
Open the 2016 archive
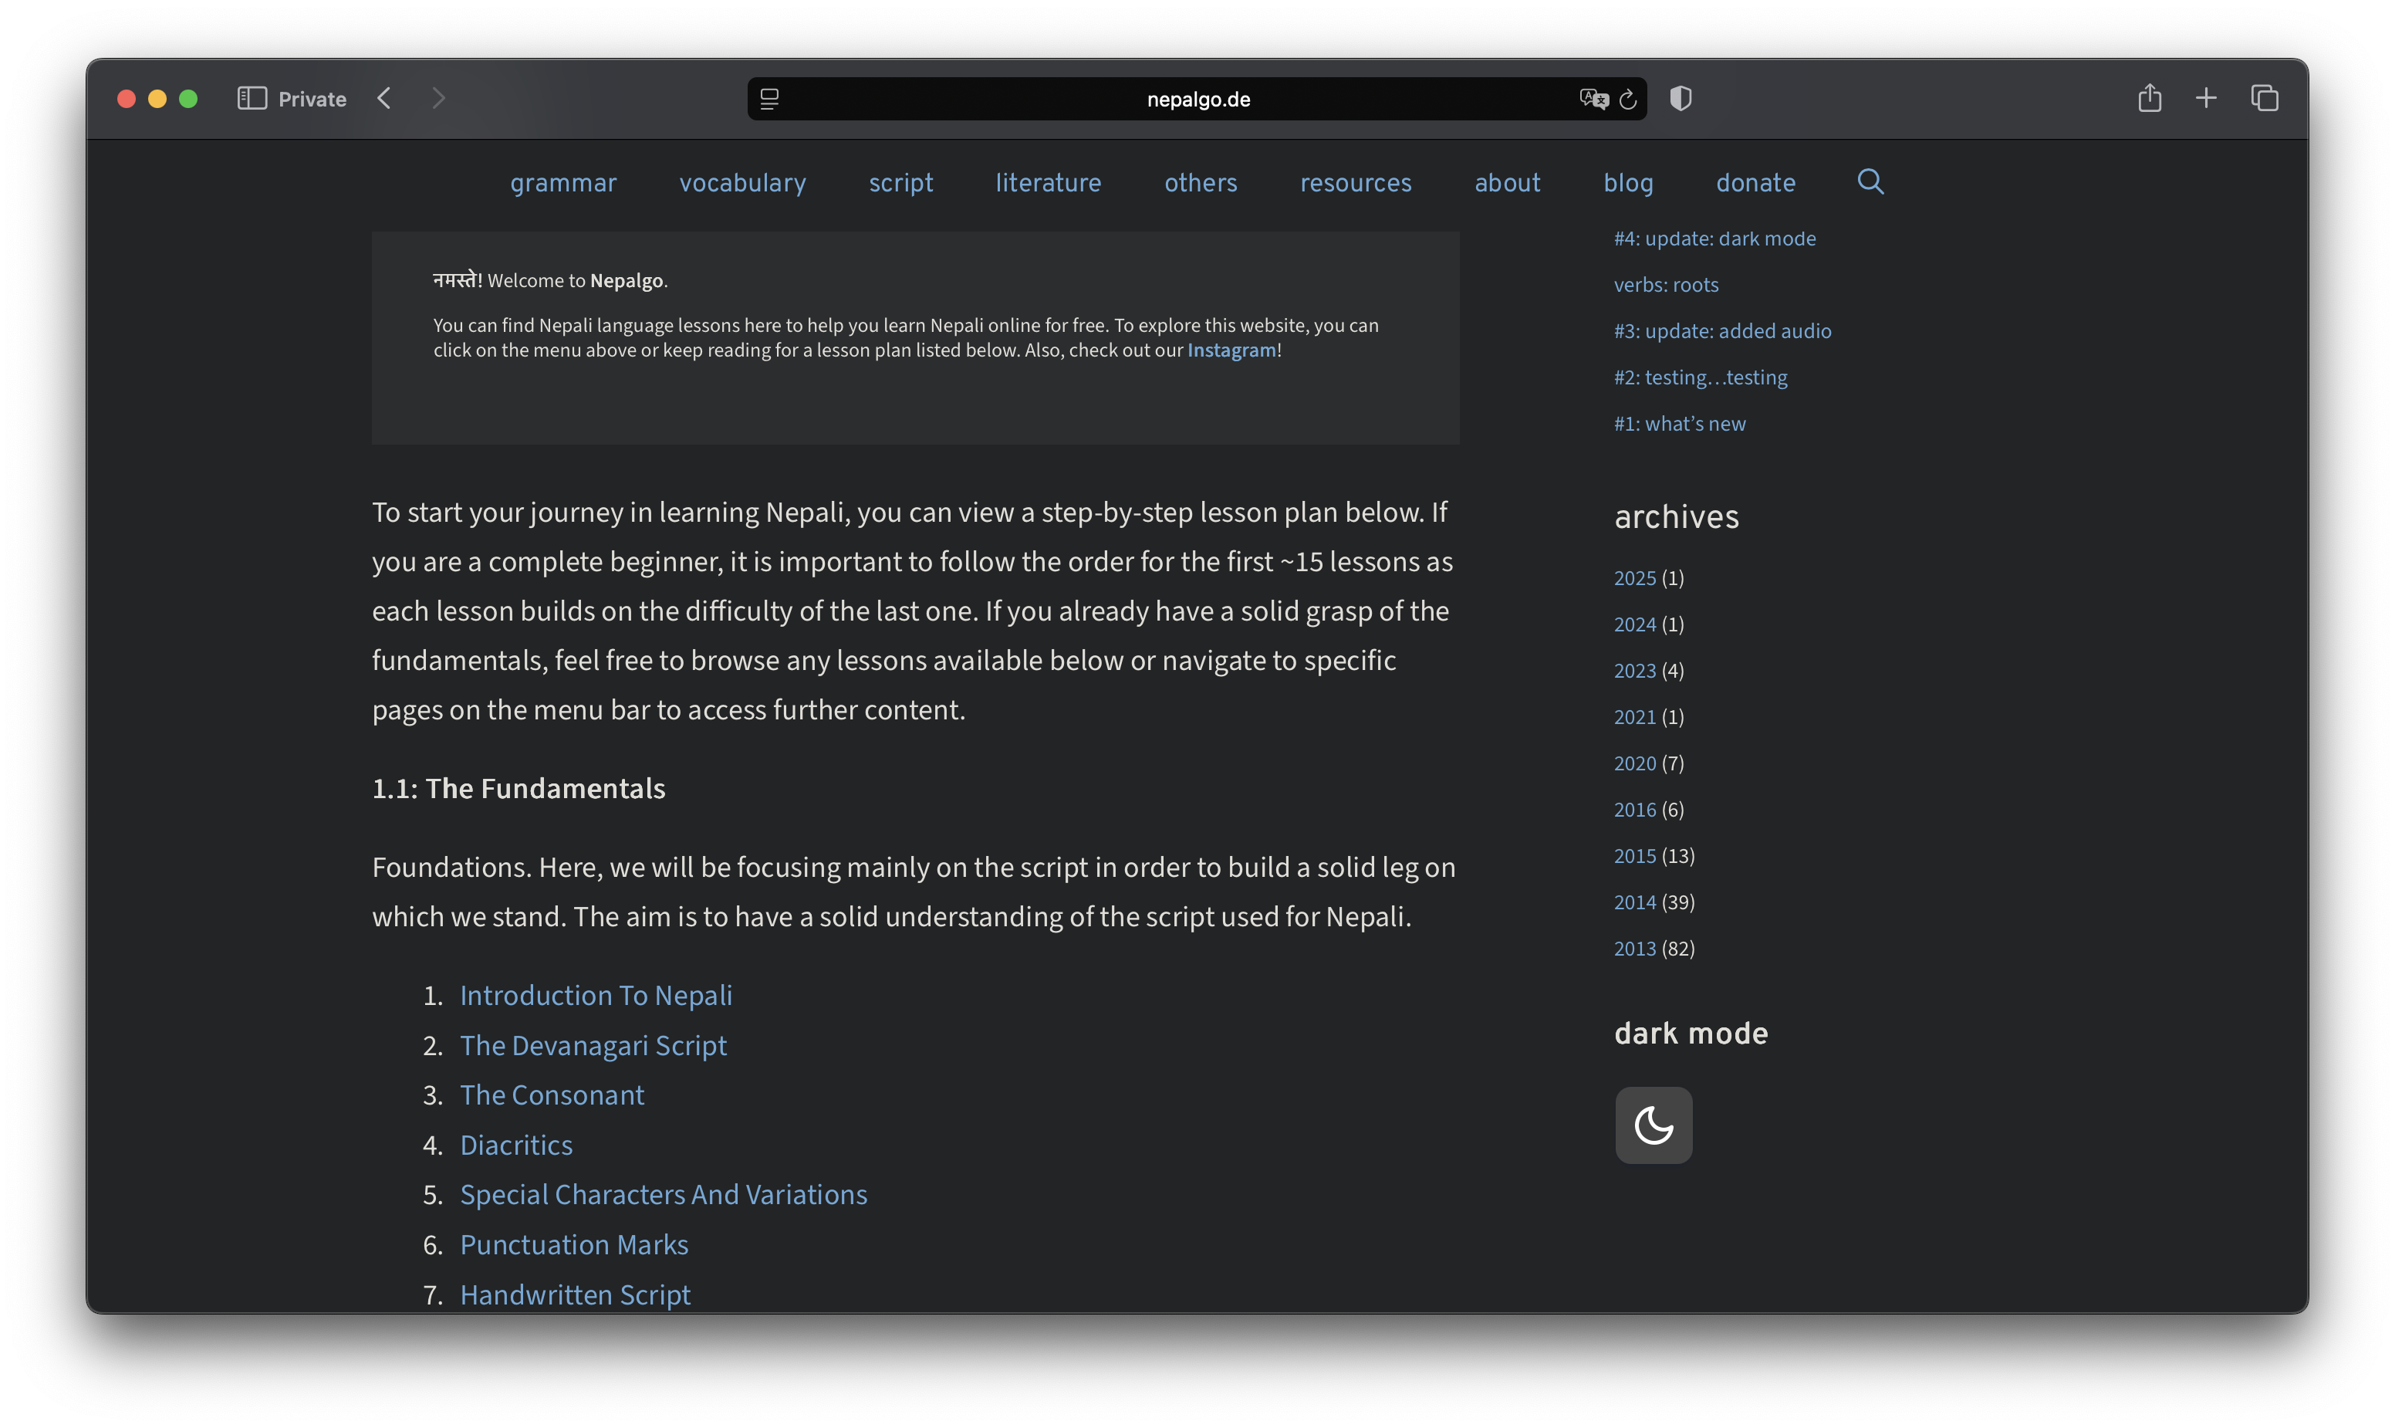(x=1635, y=809)
